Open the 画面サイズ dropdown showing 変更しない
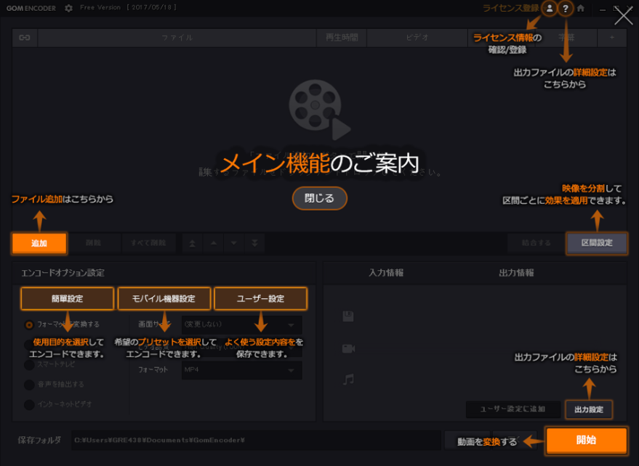 (242, 324)
